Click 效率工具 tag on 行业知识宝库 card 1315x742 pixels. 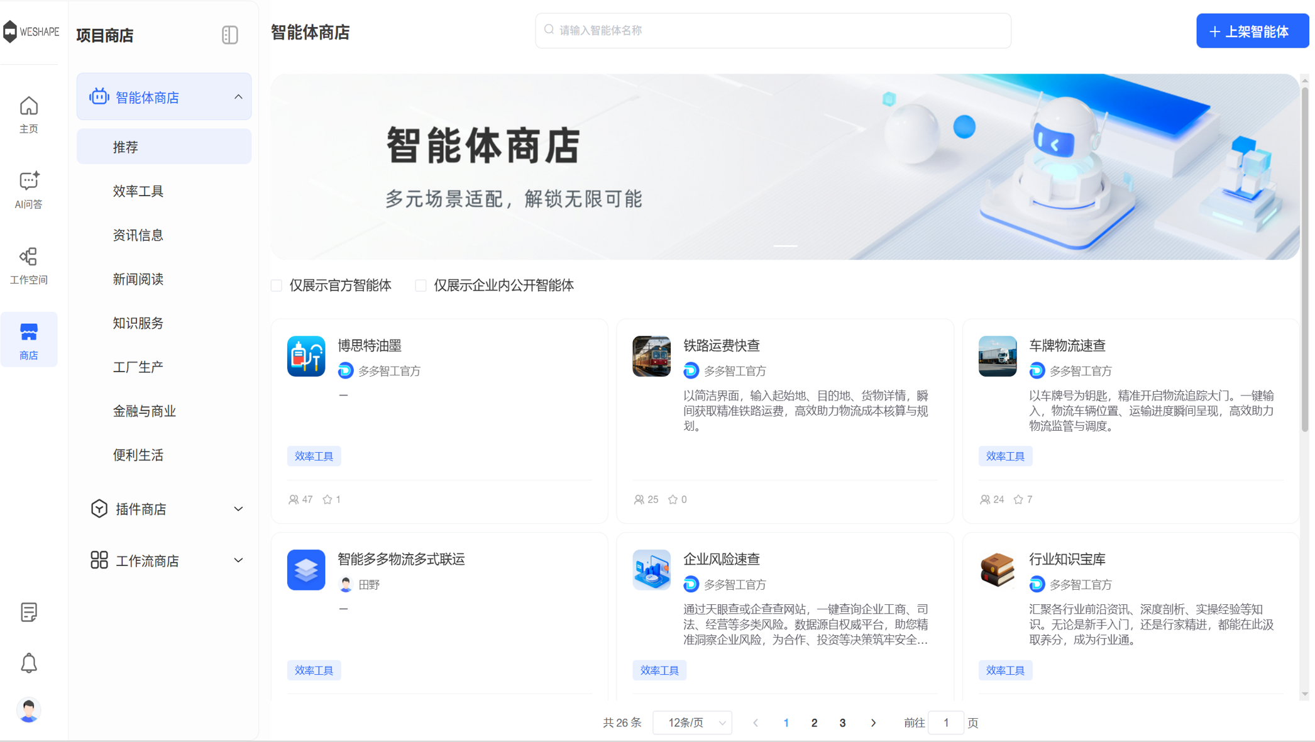(1005, 670)
